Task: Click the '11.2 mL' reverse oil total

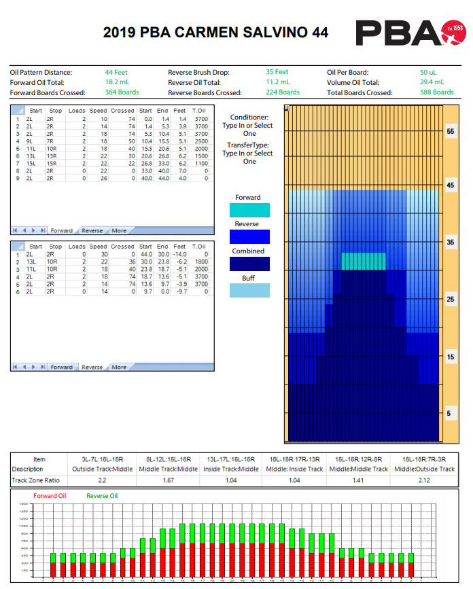Action: [278, 82]
